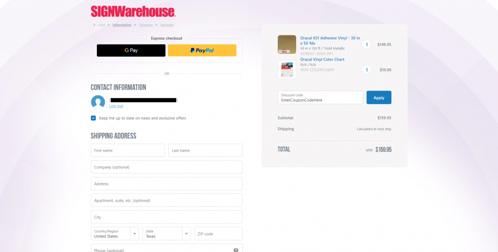
Task: Focus the Phone (optional) field
Action: (x=166, y=248)
